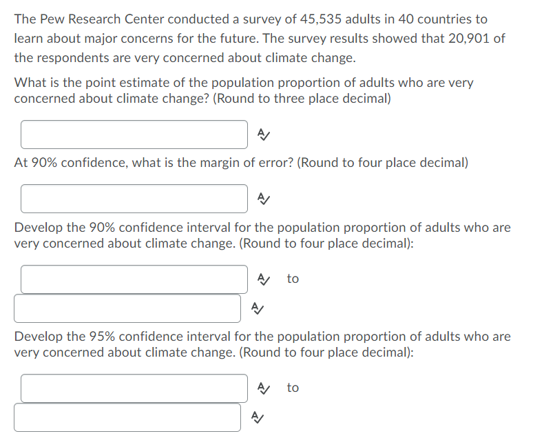Viewport: 533px width, 436px height.
Task: Select the 90% interval lower bound field
Action: (x=134, y=279)
